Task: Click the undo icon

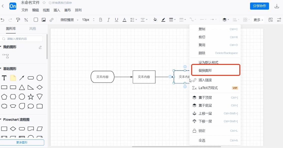Action: pos(3,20)
